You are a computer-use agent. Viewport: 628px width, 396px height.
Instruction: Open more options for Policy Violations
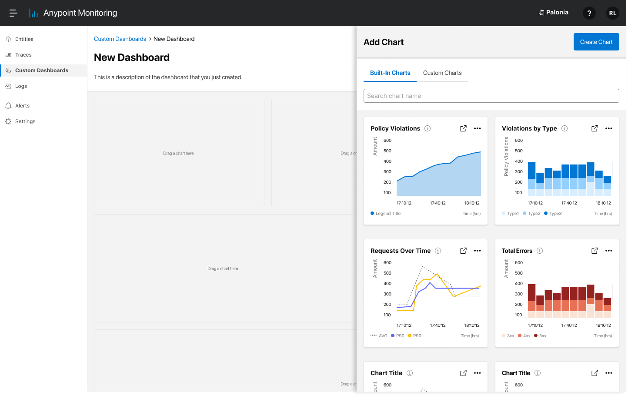[477, 128]
